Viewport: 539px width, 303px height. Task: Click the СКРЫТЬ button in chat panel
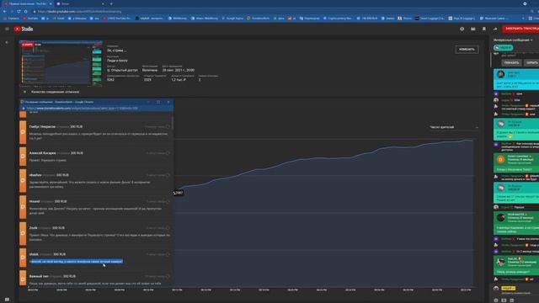coord(531,63)
